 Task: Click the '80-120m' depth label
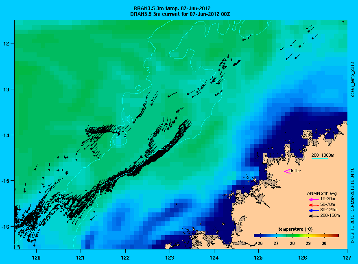coord(329,210)
